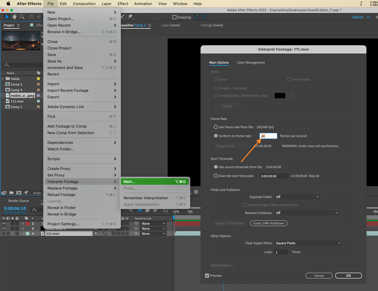Expand the Solids folder in Project panel
Screen dimensions: 378x291
(3, 79)
